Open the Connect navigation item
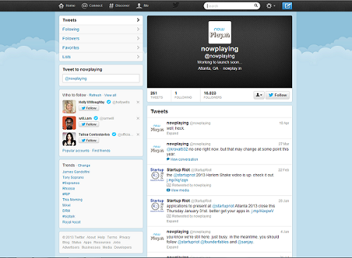This screenshot has width=352, height=258. point(92,6)
